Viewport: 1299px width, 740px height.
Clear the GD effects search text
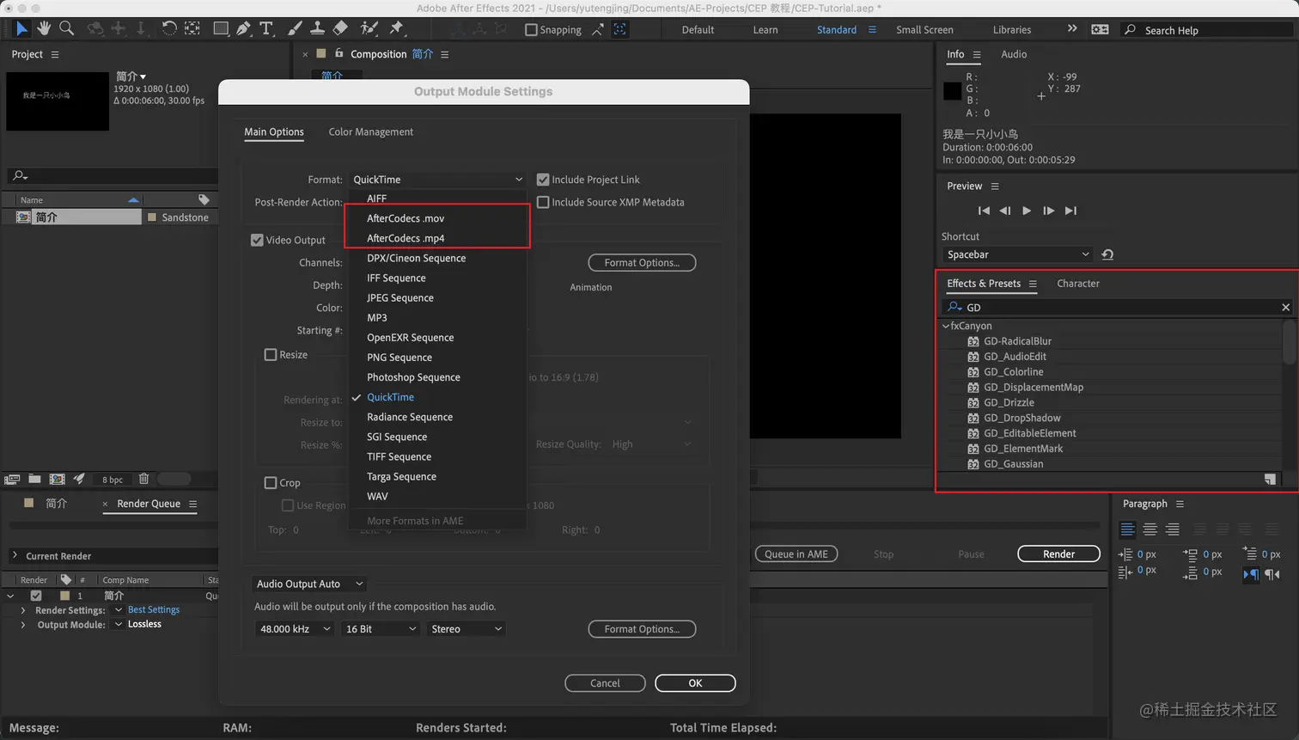click(x=1285, y=307)
